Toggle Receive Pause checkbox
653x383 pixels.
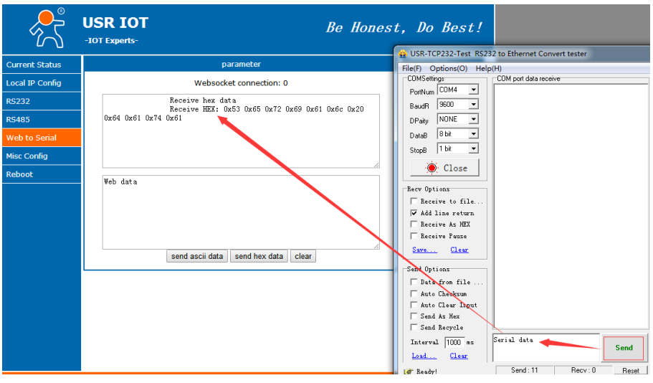414,236
